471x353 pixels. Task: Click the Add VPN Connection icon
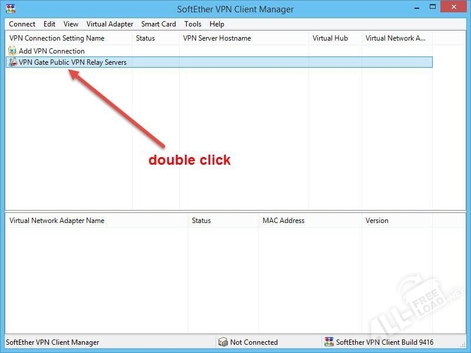12,51
